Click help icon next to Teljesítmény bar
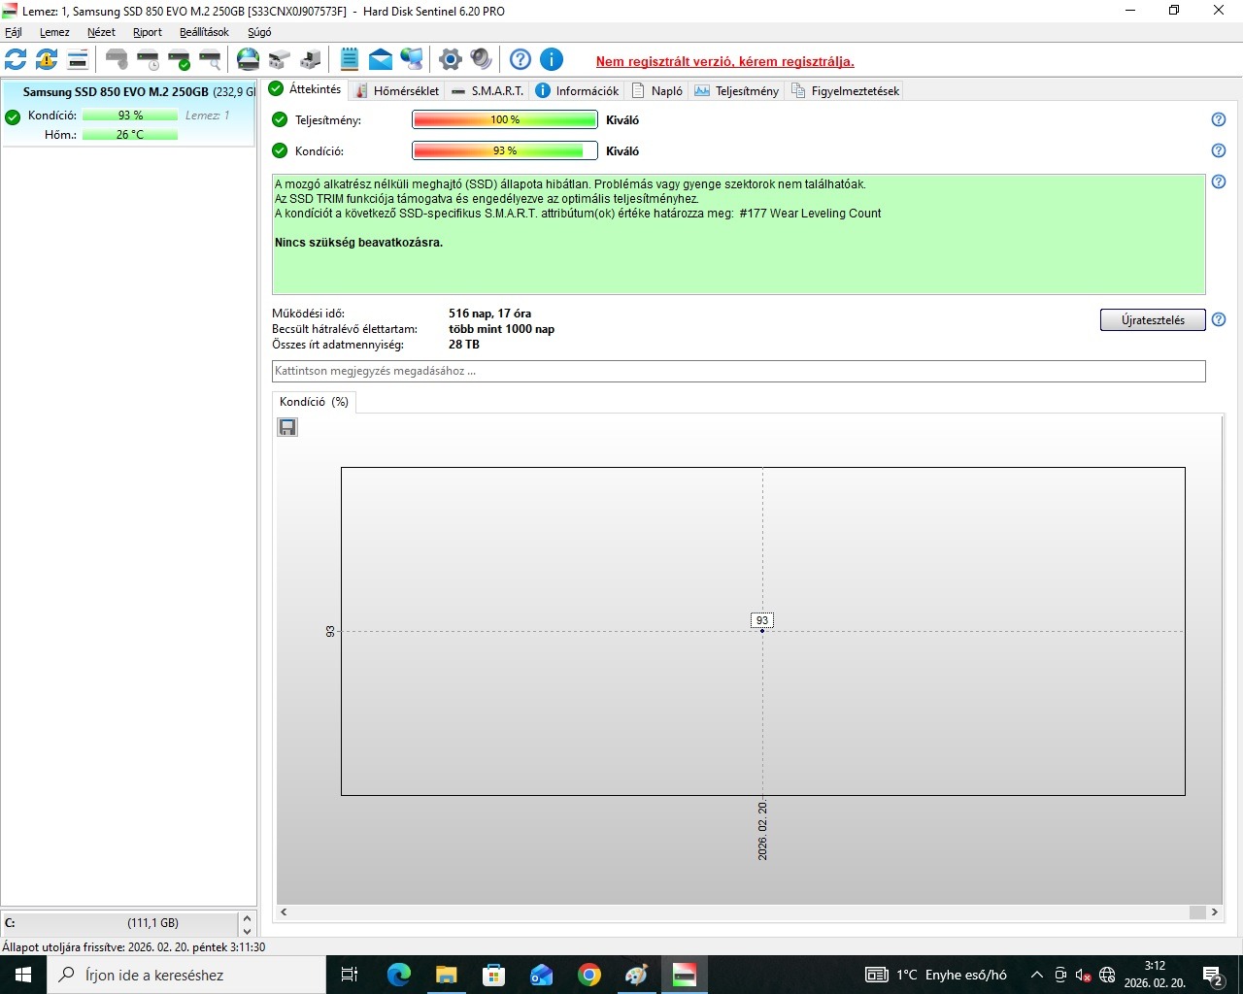Screen dimensions: 1243x994 [1219, 119]
